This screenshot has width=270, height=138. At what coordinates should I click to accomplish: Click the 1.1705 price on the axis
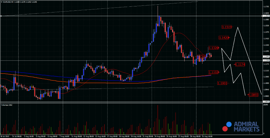point(266,6)
